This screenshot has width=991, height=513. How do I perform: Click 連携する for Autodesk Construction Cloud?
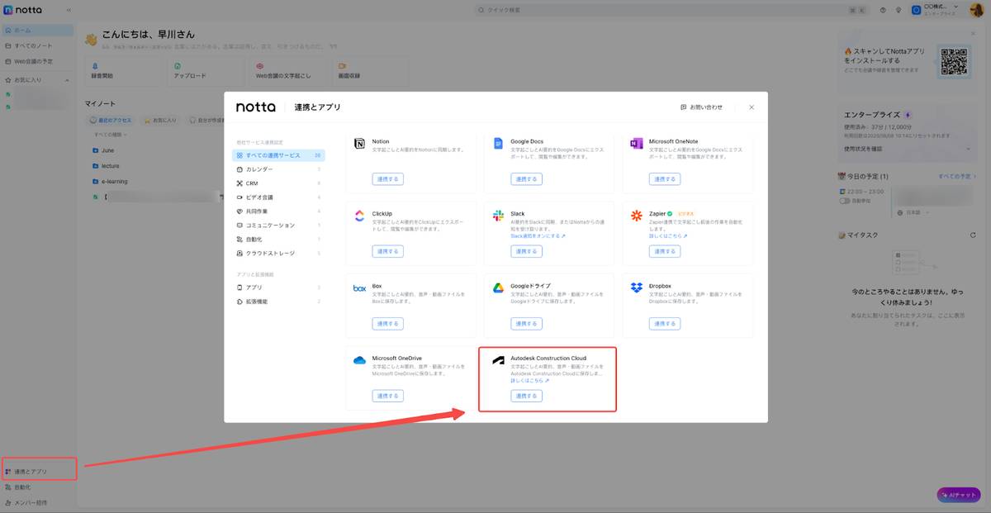pos(526,396)
